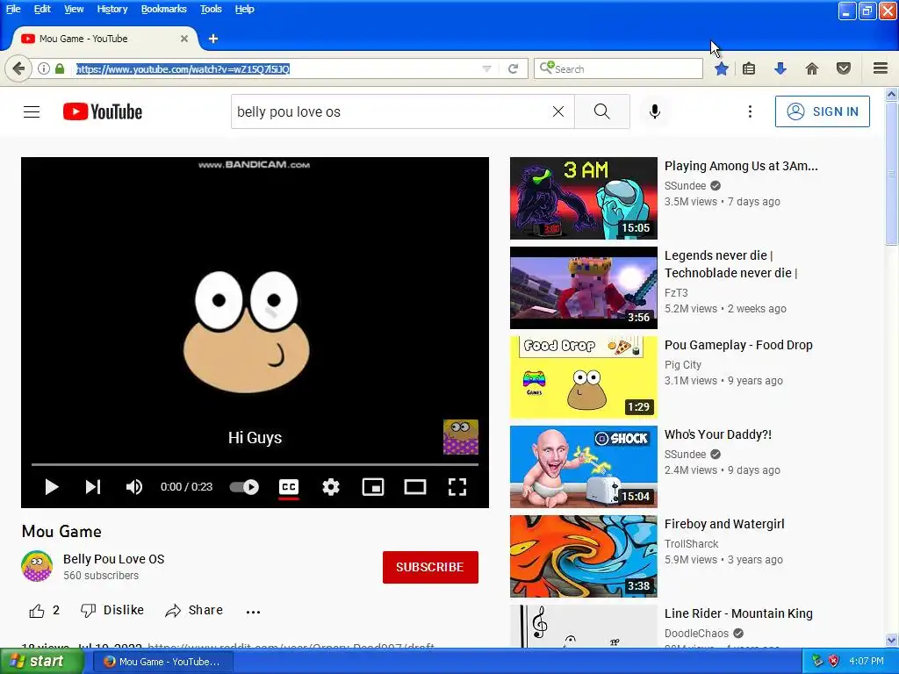The width and height of the screenshot is (899, 674).
Task: Open Playing Among Us at 3Am thumbnail
Action: point(584,198)
